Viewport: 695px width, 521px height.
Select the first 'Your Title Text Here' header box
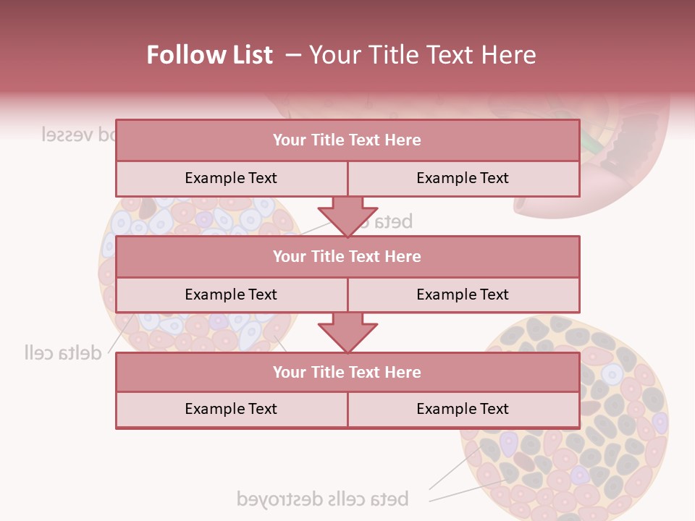coord(347,140)
